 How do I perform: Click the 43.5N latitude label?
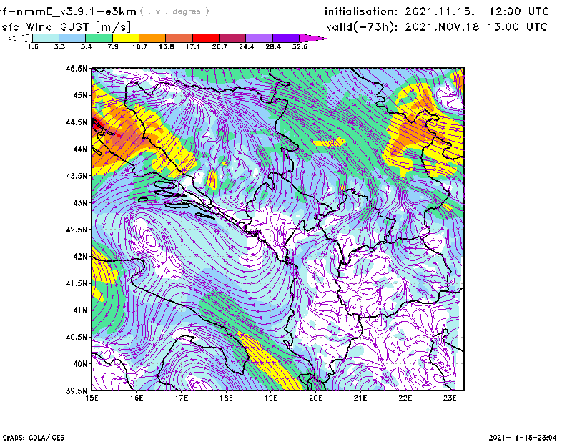pyautogui.click(x=77, y=176)
